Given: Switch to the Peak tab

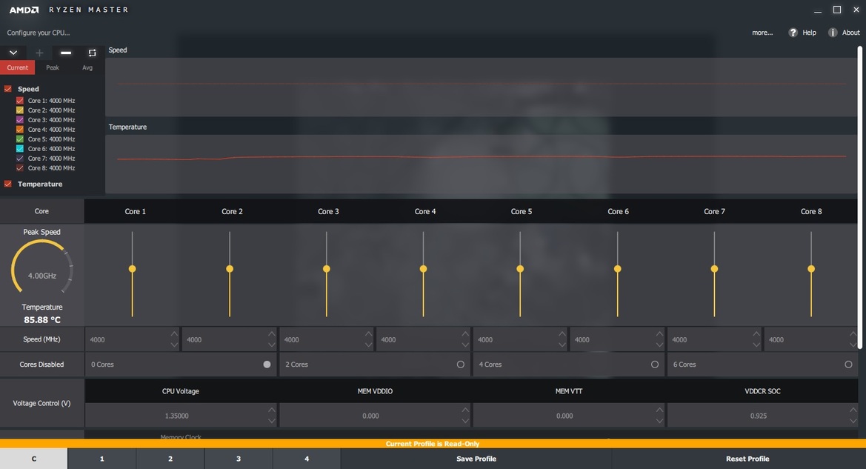Looking at the screenshot, I should coord(53,67).
